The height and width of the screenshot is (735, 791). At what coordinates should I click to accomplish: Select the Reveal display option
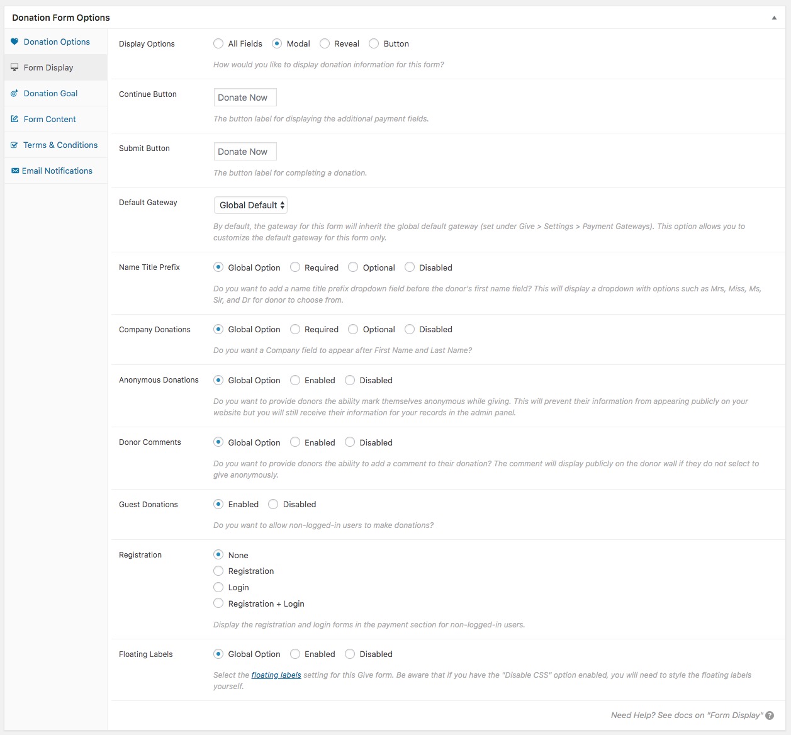(x=325, y=43)
